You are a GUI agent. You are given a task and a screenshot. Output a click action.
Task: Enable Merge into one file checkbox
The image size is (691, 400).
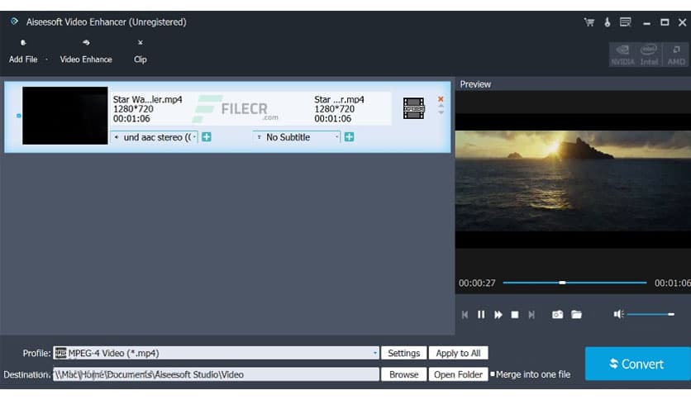click(493, 374)
